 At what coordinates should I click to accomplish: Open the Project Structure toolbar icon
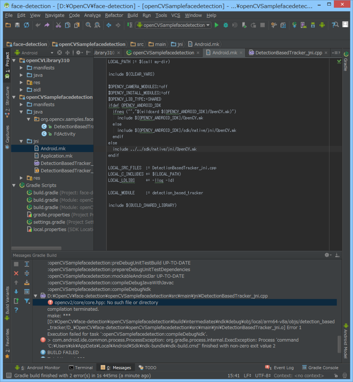point(283,25)
